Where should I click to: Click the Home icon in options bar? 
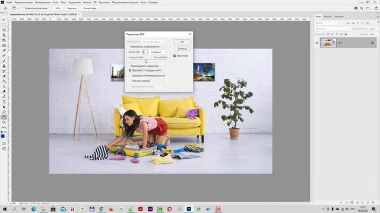[x=5, y=8]
